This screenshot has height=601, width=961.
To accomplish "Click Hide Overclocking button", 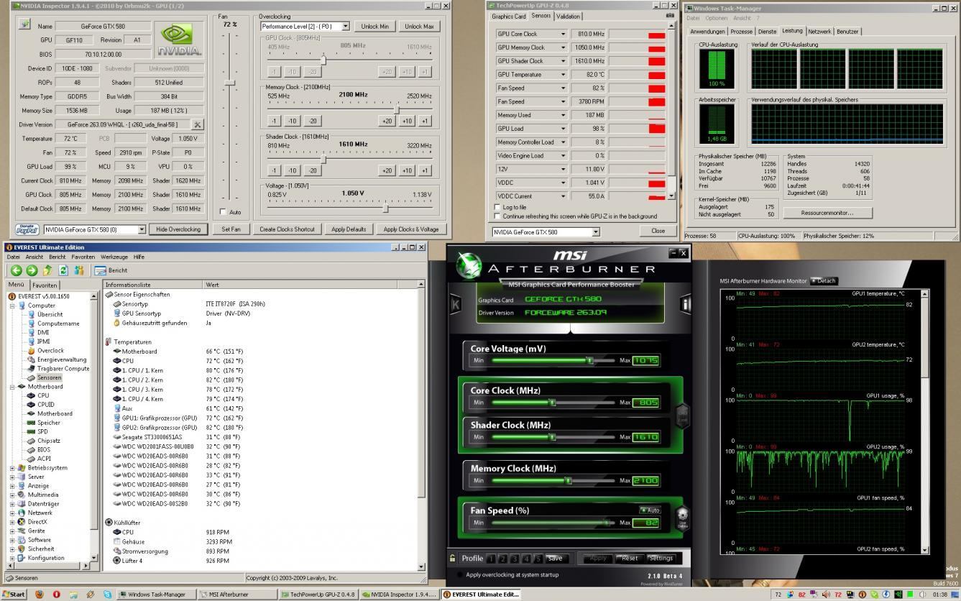I will (179, 229).
